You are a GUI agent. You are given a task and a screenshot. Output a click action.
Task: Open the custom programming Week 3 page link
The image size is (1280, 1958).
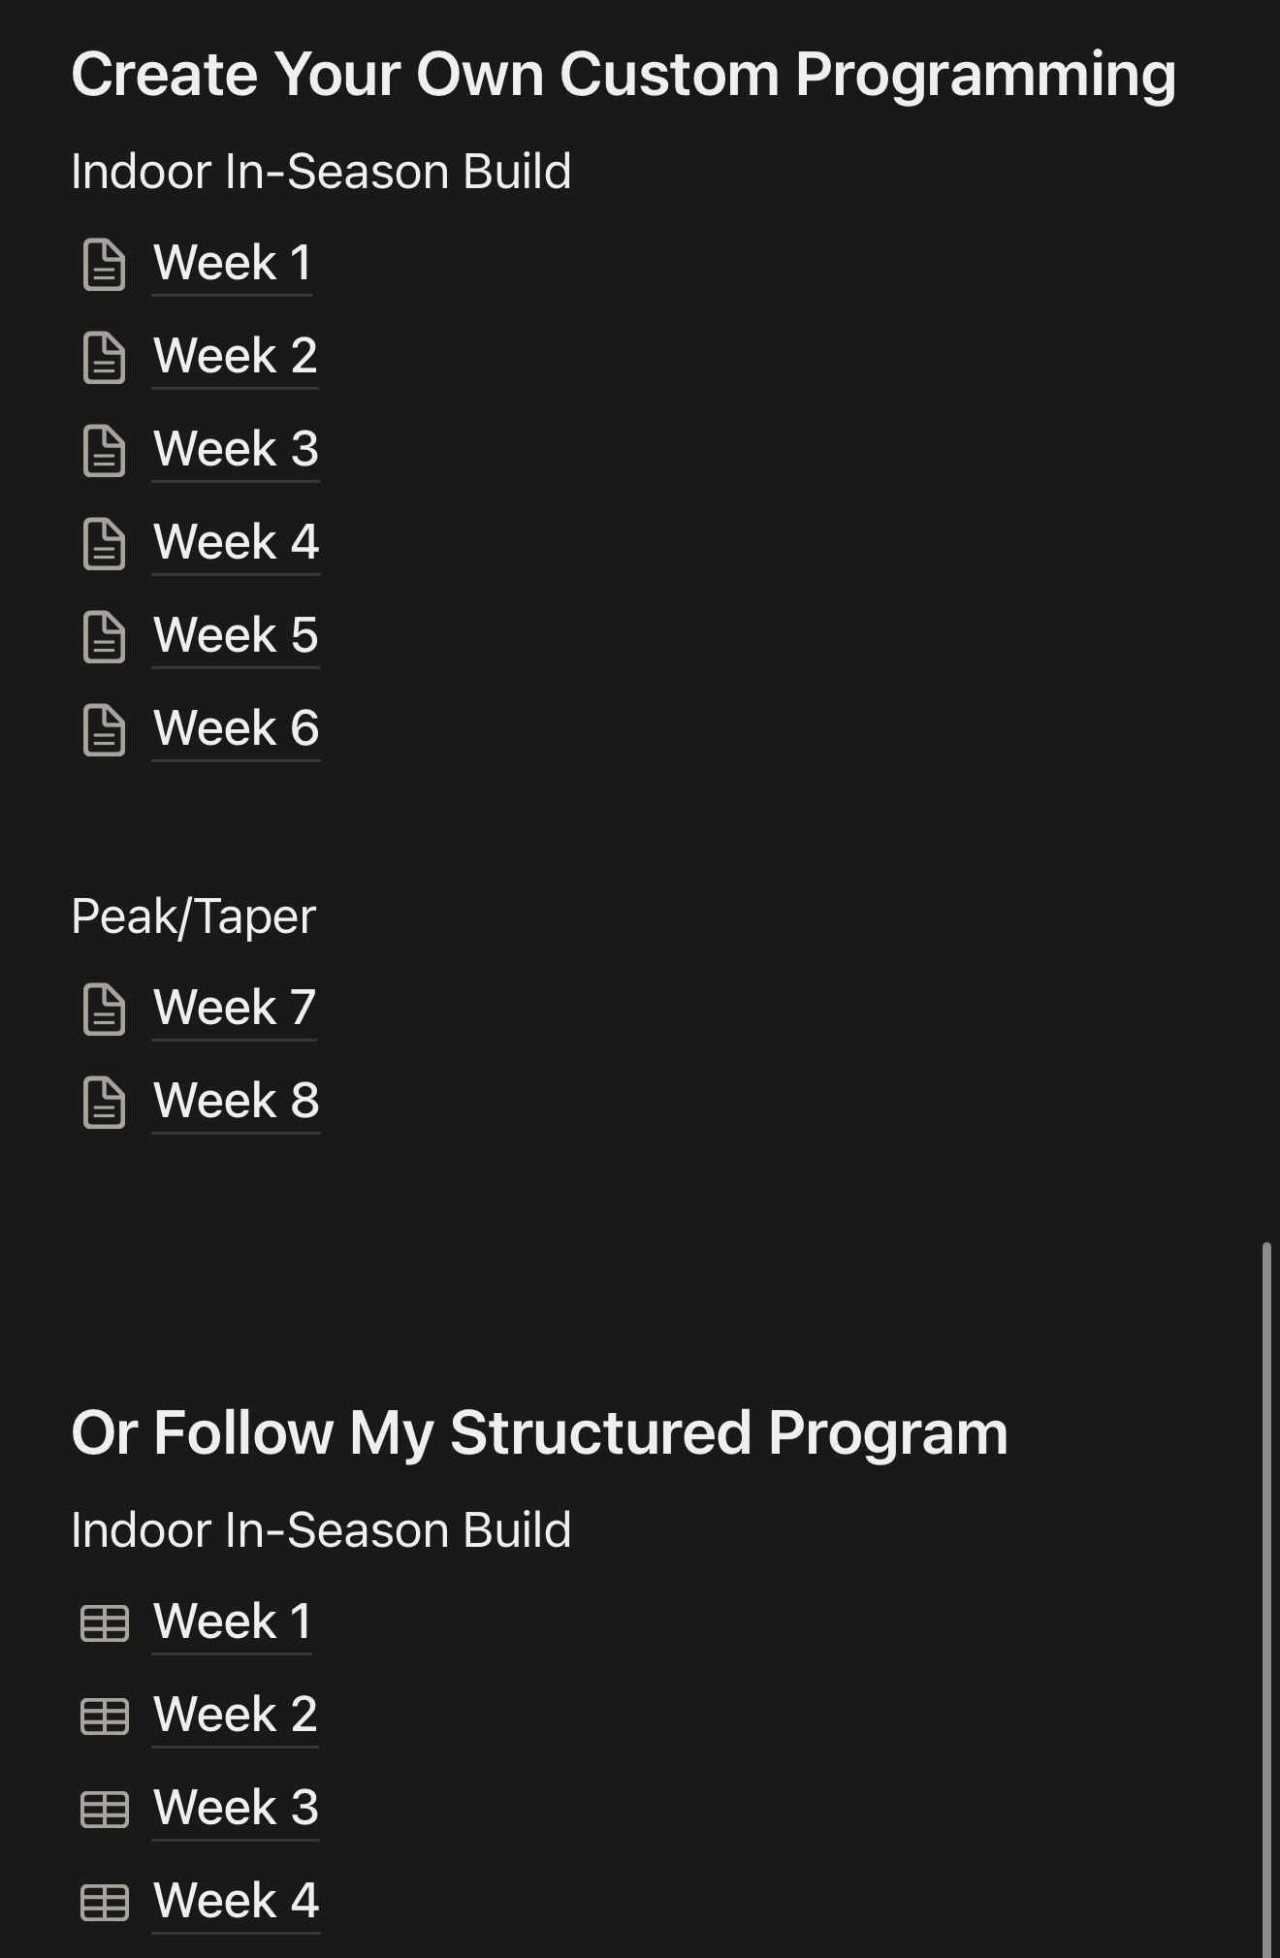[236, 449]
